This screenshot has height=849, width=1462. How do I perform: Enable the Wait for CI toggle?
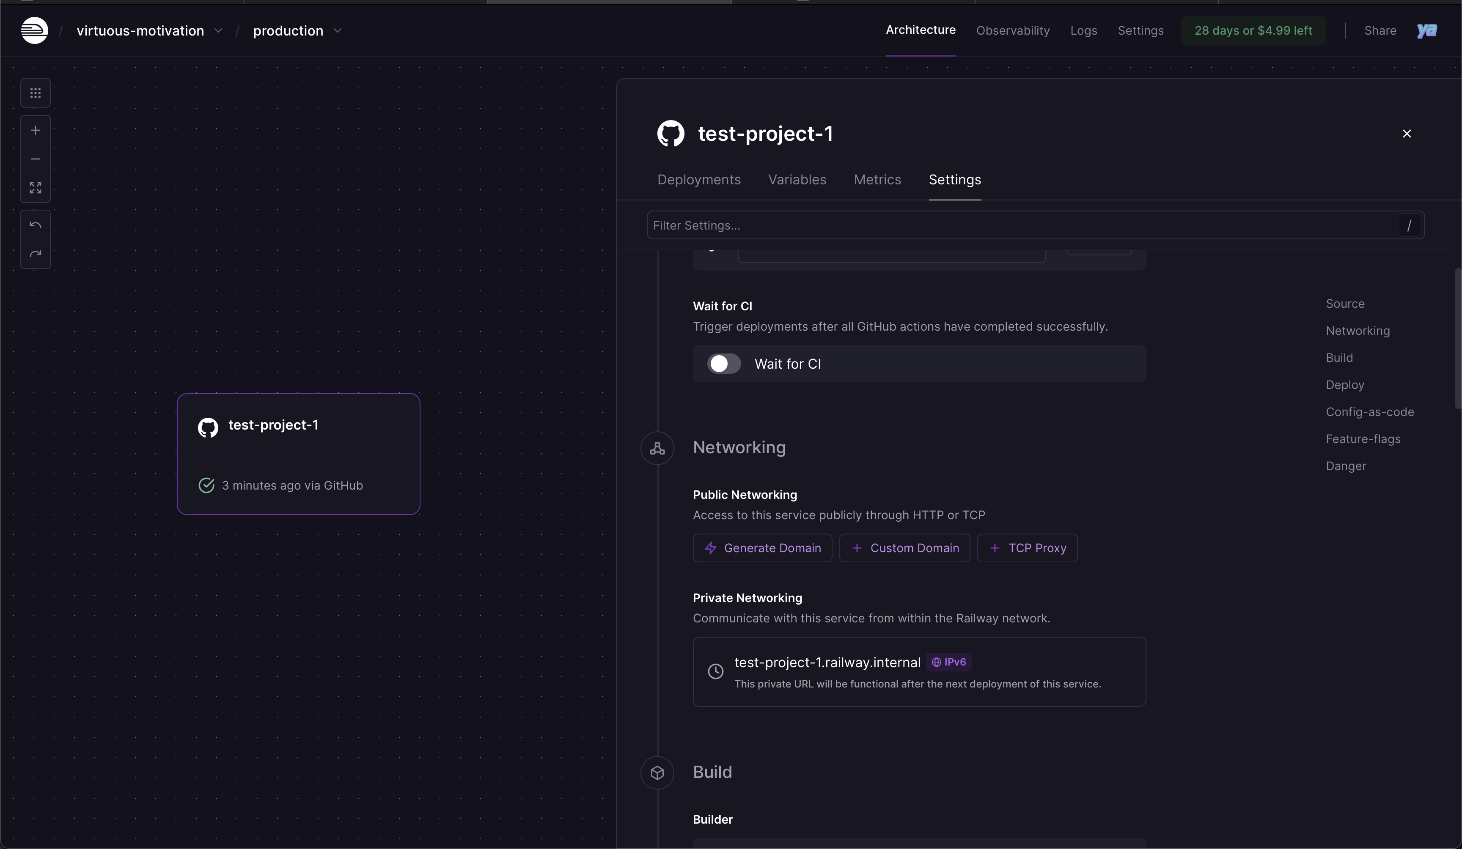tap(723, 364)
